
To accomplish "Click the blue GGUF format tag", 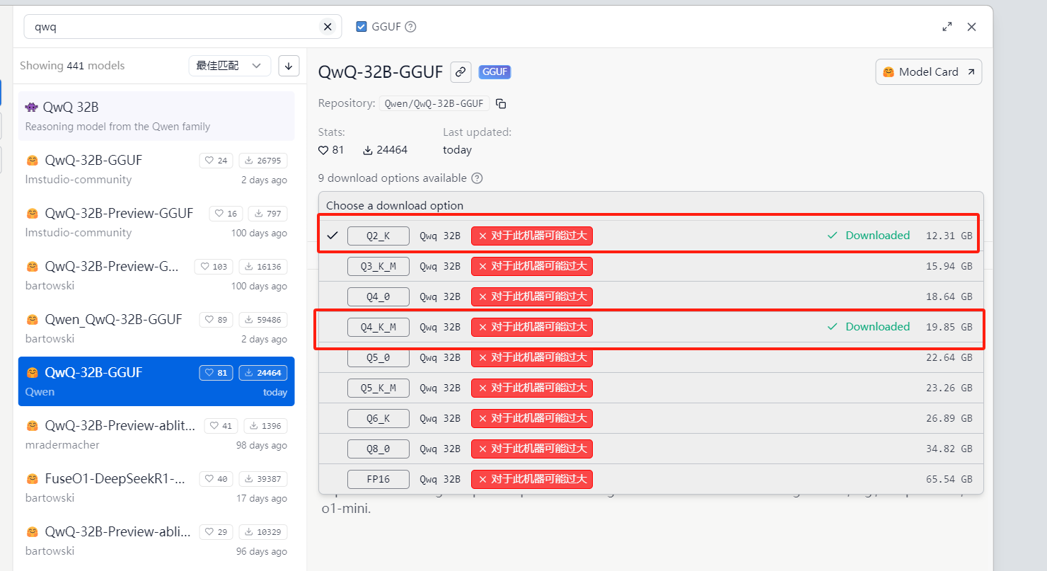I will pos(494,72).
